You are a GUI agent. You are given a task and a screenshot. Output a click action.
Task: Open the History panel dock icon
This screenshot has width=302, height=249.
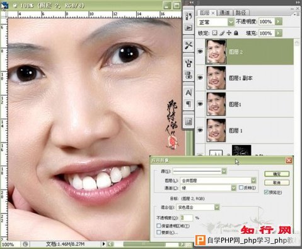pyautogui.click(x=189, y=16)
